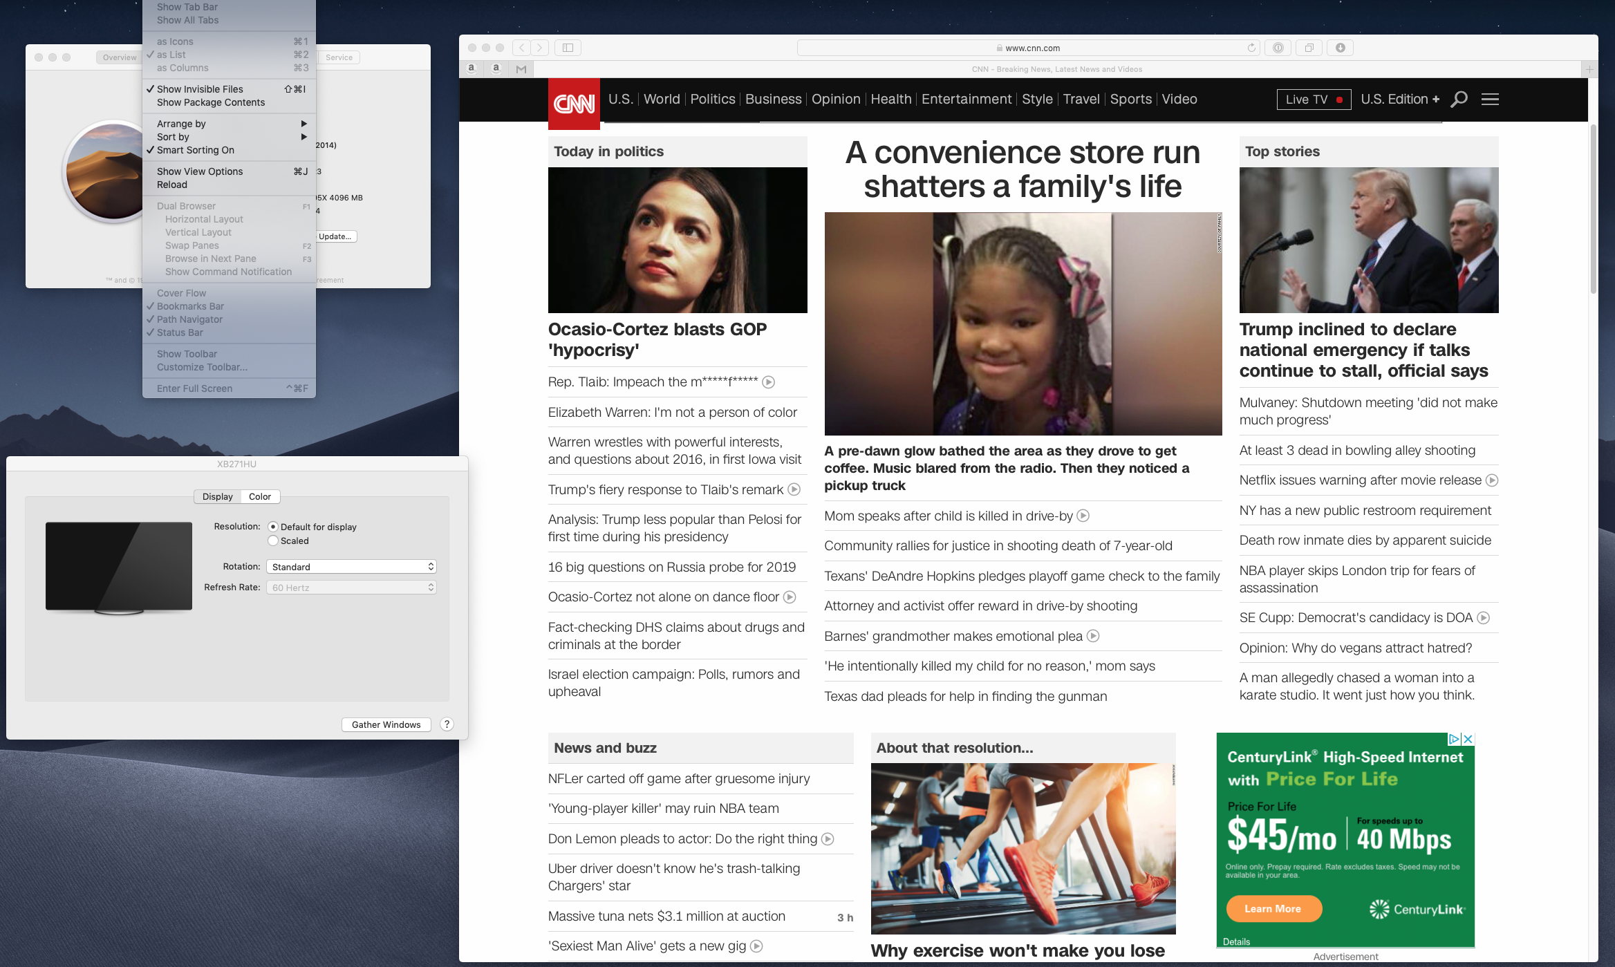Close the CenturyLink ad with X
The height and width of the screenshot is (967, 1615).
tap(1468, 739)
